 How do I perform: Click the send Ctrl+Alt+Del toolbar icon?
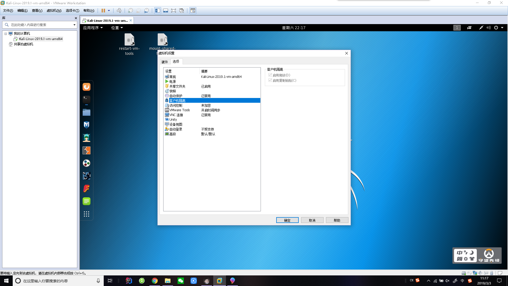click(119, 11)
